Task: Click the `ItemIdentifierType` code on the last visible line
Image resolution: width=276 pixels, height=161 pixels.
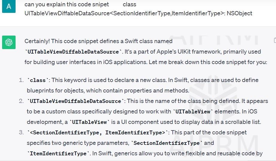Action: pos(58,154)
